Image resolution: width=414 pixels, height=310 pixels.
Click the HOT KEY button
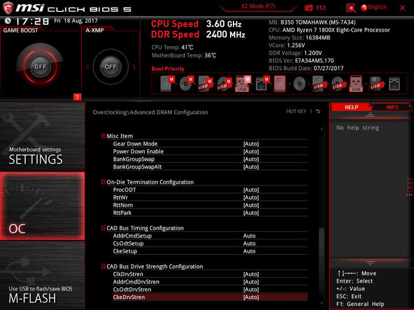tap(296, 111)
